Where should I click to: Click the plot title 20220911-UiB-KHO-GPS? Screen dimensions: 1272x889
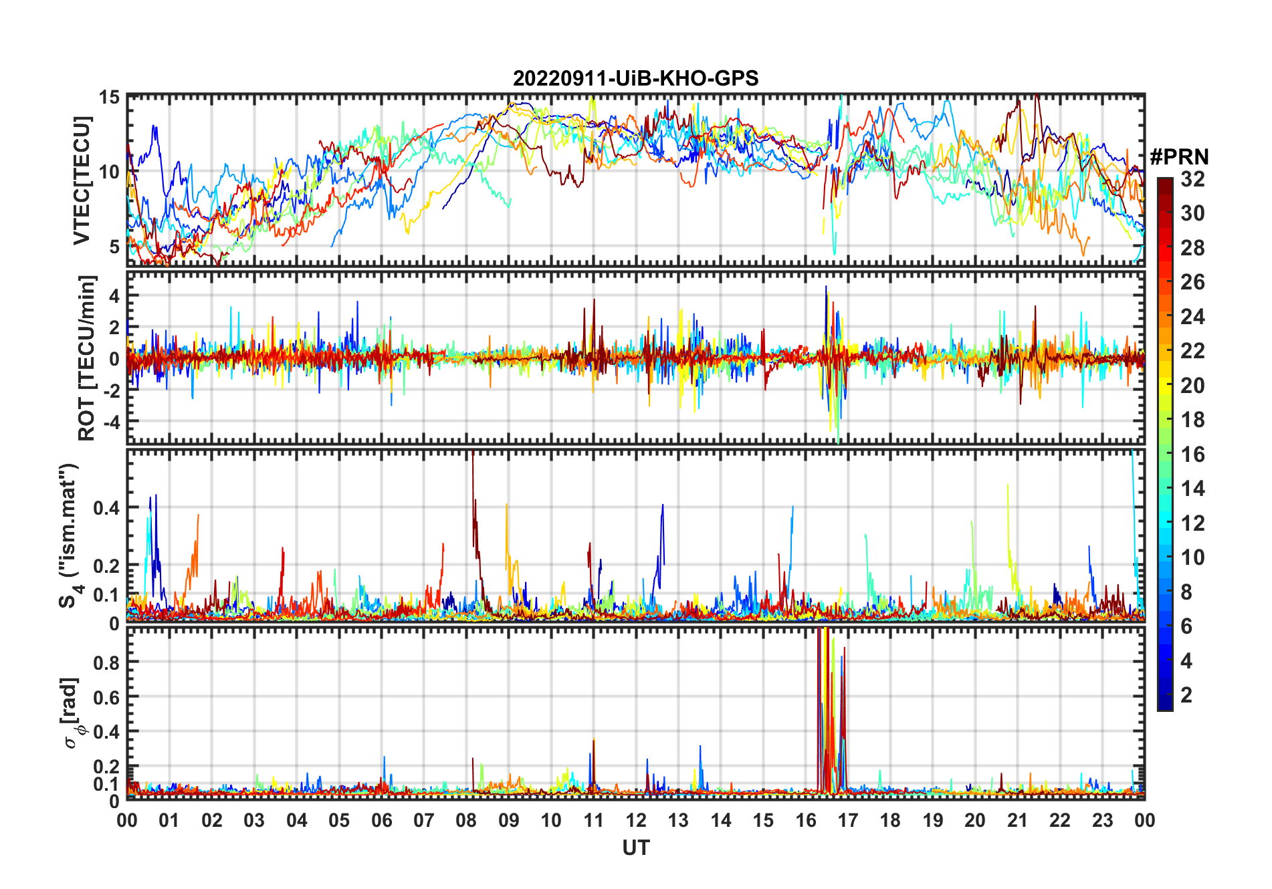pos(635,78)
